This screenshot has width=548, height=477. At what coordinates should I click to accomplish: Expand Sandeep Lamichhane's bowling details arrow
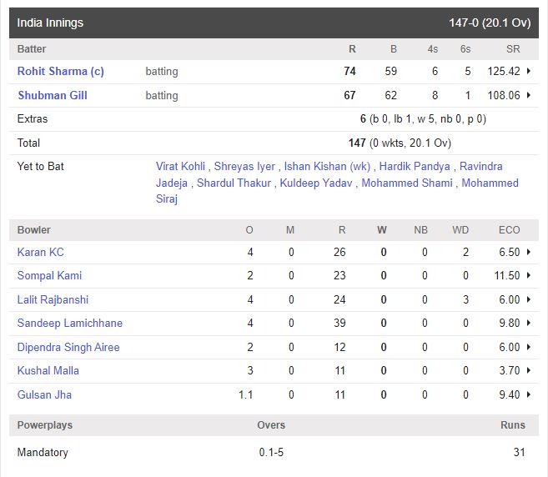(x=529, y=324)
